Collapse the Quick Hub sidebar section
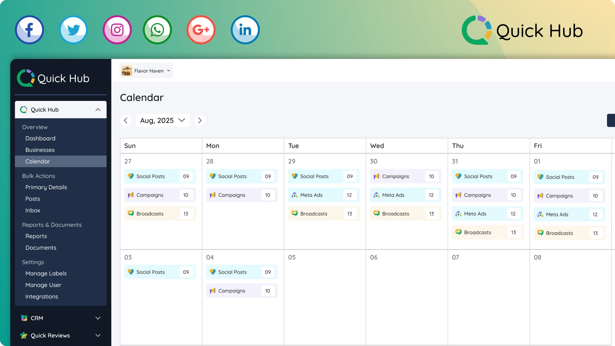 [x=98, y=110]
